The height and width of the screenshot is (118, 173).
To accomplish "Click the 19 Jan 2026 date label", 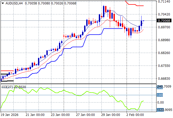I will pos(9,115).
